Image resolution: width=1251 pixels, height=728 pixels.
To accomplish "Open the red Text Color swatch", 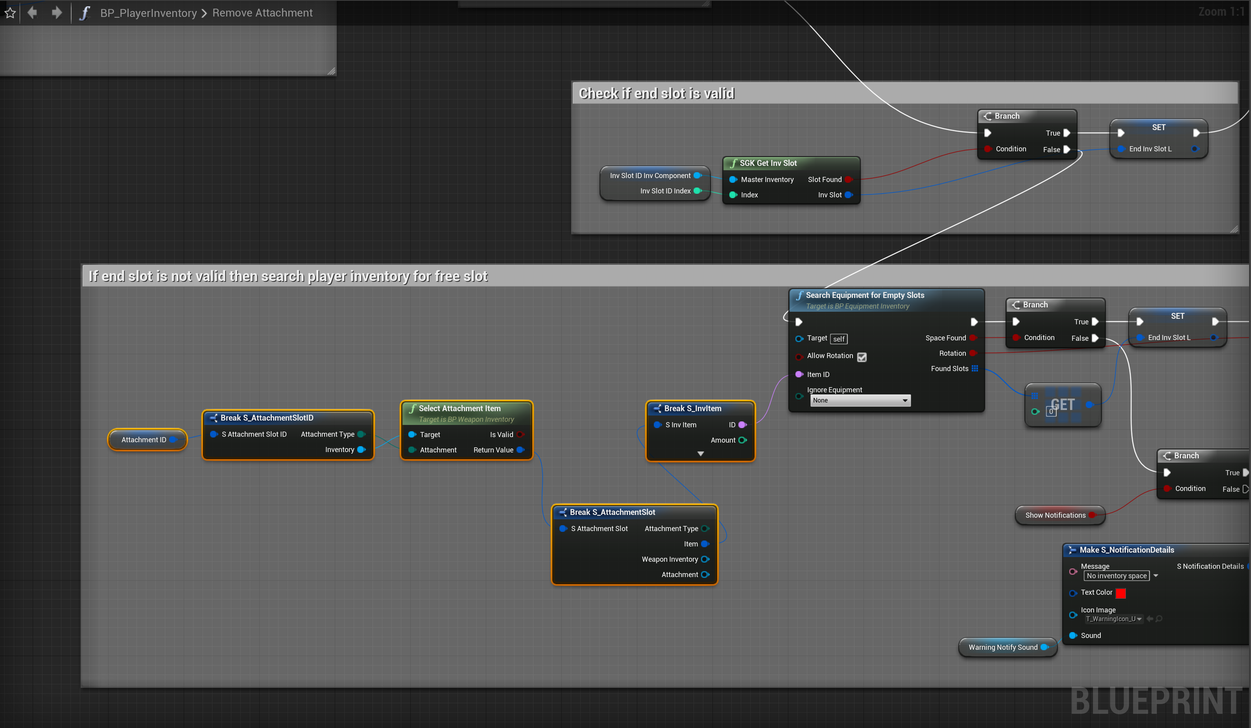I will 1121,593.
